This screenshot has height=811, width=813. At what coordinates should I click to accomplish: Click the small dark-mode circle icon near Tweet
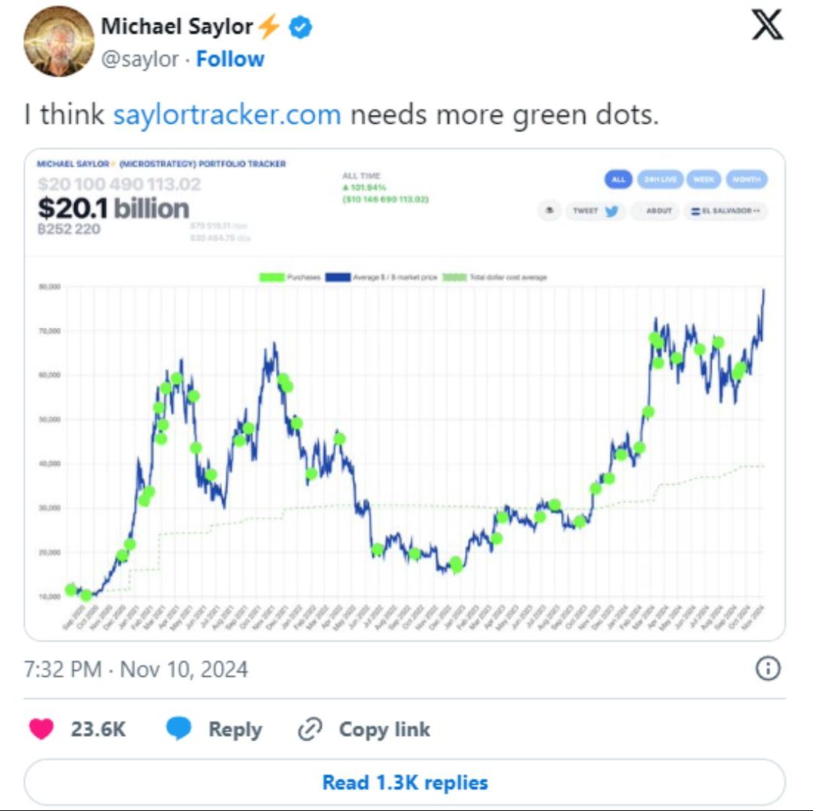(550, 212)
